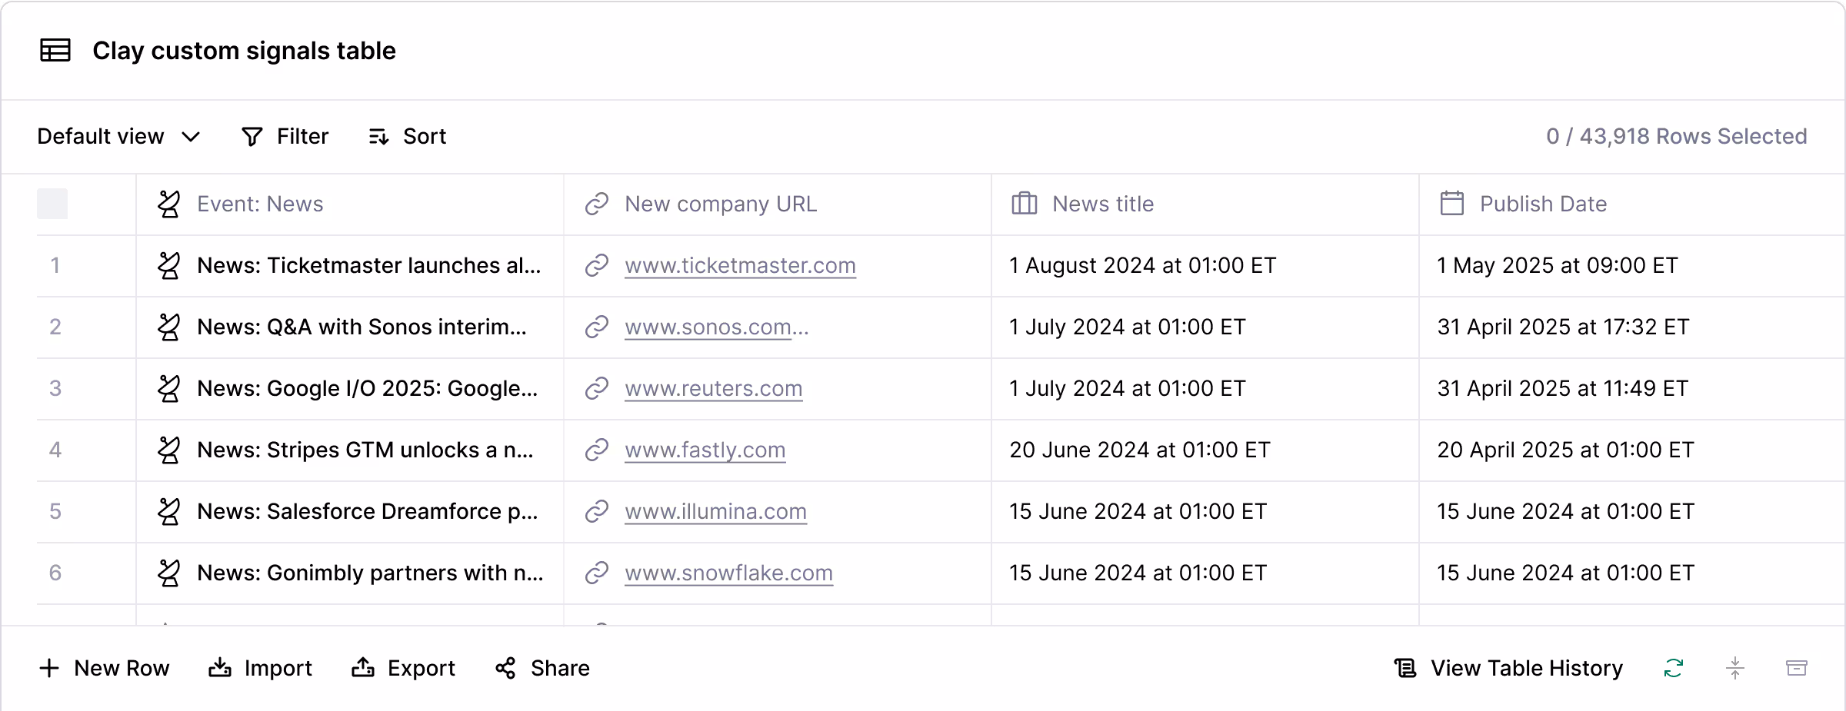The height and width of the screenshot is (711, 1846).
Task: Select the checkbox to select all rows
Action: tap(52, 203)
